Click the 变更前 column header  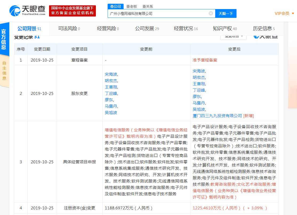(x=146, y=49)
